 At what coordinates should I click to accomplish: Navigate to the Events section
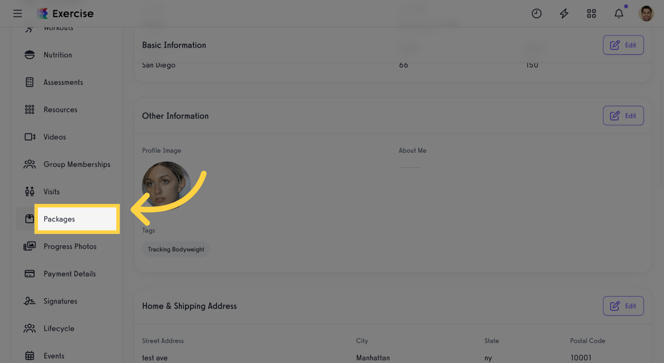(x=54, y=356)
